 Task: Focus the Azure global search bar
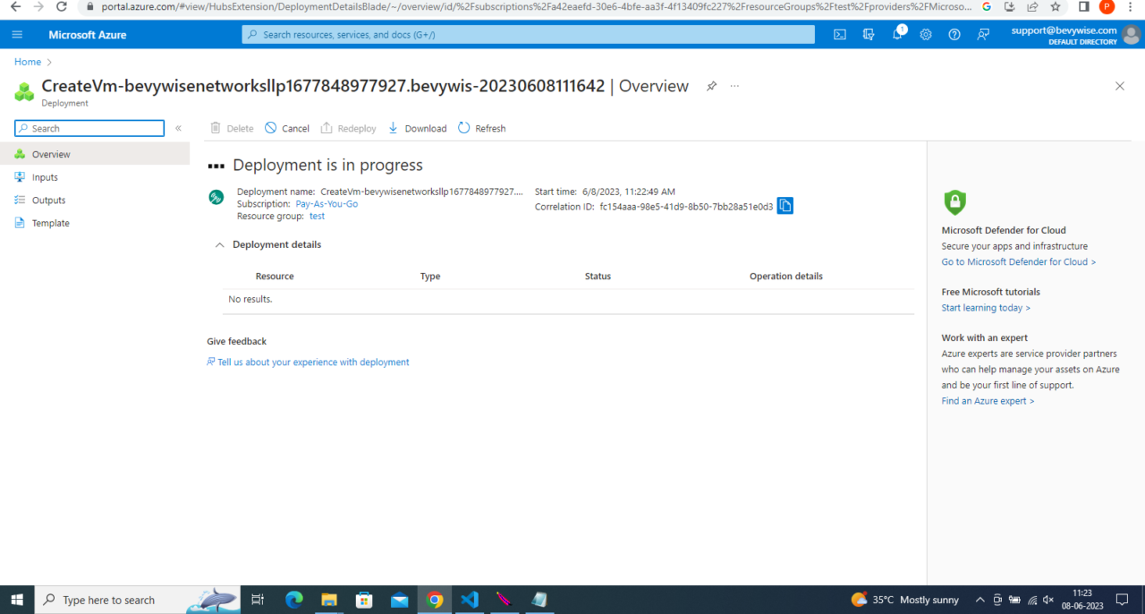[x=528, y=35]
